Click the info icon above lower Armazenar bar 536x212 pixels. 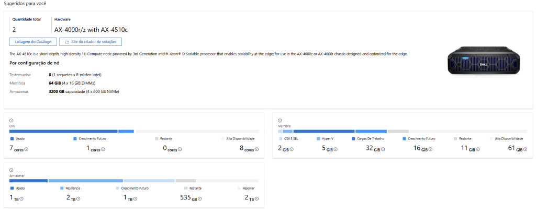(12, 170)
